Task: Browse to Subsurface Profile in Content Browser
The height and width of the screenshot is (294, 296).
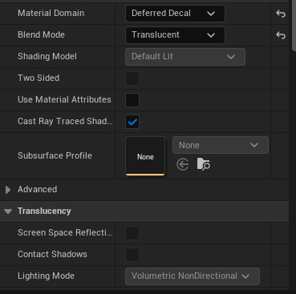Action: [203, 164]
